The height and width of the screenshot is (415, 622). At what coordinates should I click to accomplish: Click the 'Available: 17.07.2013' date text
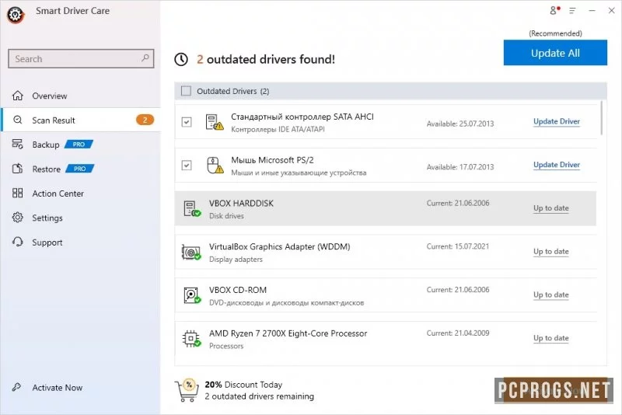tap(460, 167)
